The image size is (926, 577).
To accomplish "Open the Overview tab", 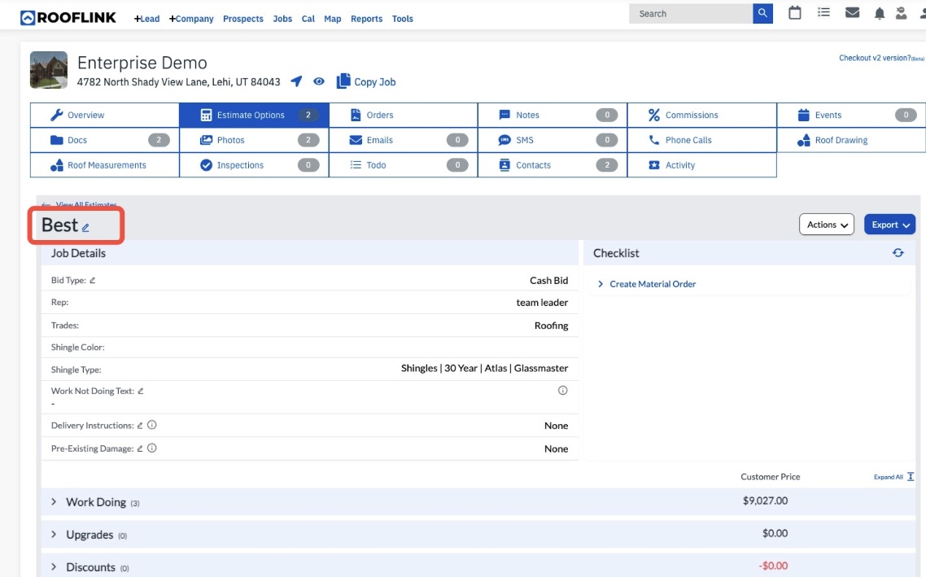I will point(104,116).
